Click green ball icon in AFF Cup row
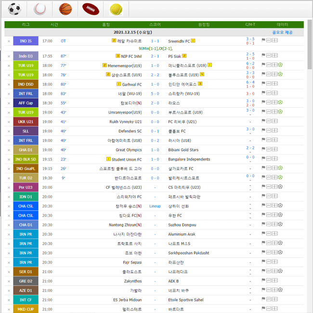Screen dimensions: 313x313 [x=280, y=103]
